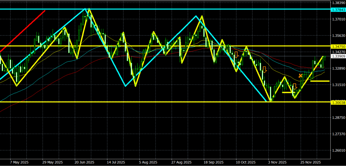Click the middle orange down arrow on the steep decline
This screenshot has width=346, height=166.
[x=265, y=70]
